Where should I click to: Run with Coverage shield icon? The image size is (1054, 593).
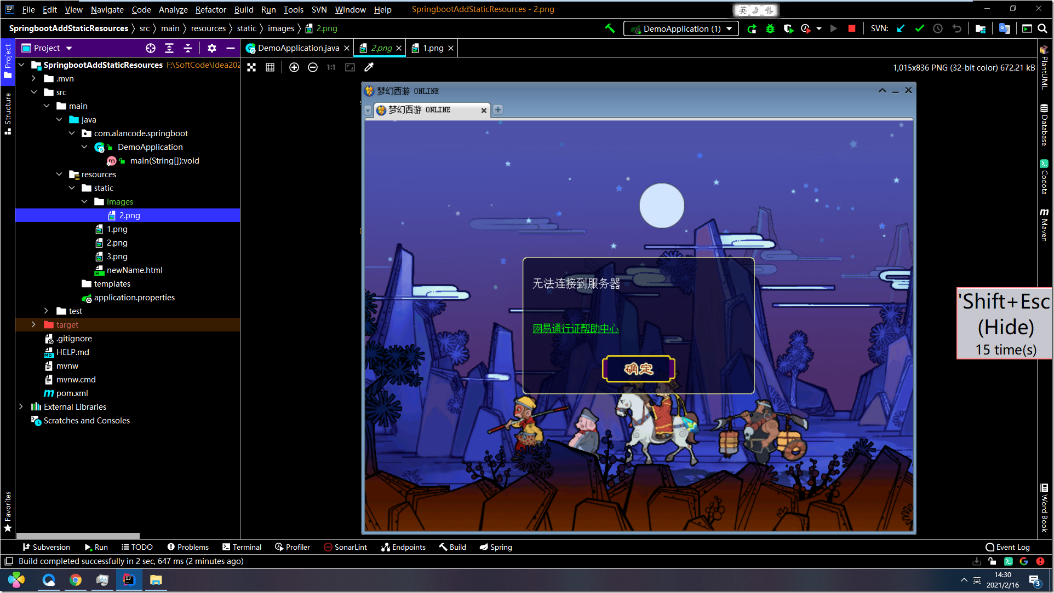click(x=788, y=28)
